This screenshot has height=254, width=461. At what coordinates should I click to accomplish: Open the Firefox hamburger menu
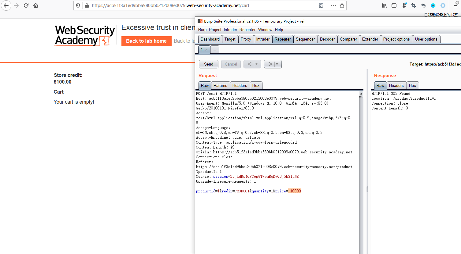(455, 5)
